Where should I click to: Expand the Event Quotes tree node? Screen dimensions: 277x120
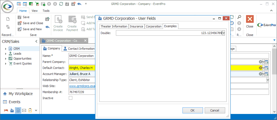tap(6, 63)
